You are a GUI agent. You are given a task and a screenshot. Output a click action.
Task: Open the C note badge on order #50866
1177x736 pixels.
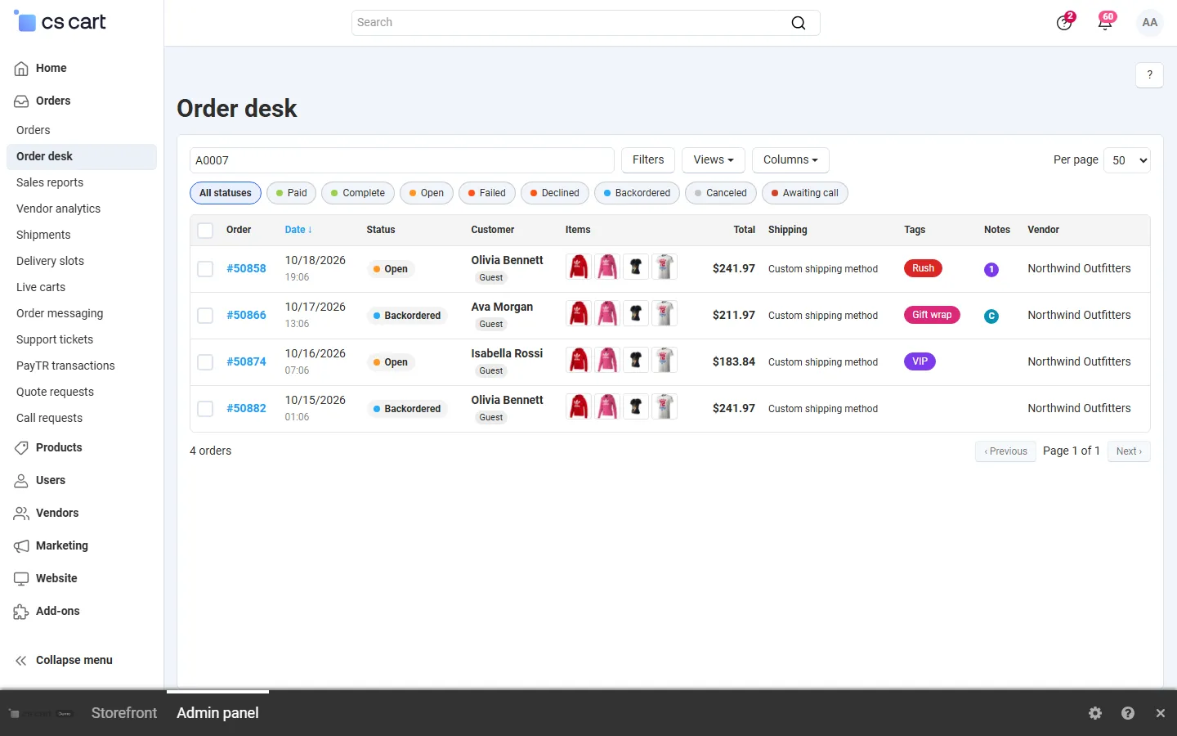coord(991,316)
